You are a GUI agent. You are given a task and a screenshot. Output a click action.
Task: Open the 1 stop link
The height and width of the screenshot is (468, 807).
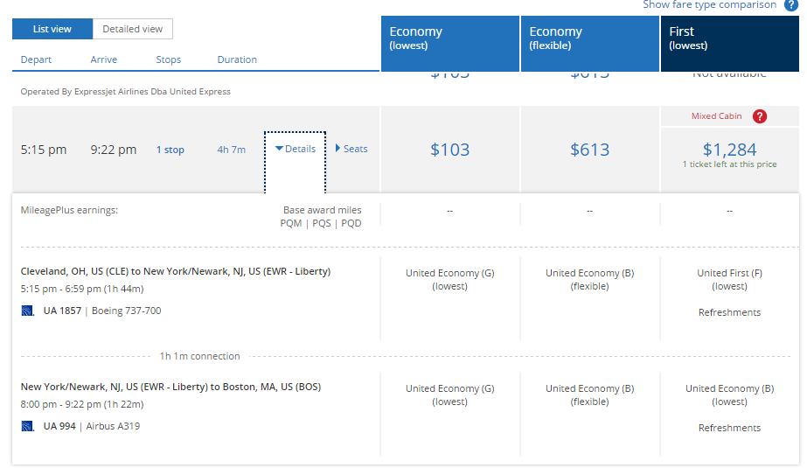pos(170,150)
